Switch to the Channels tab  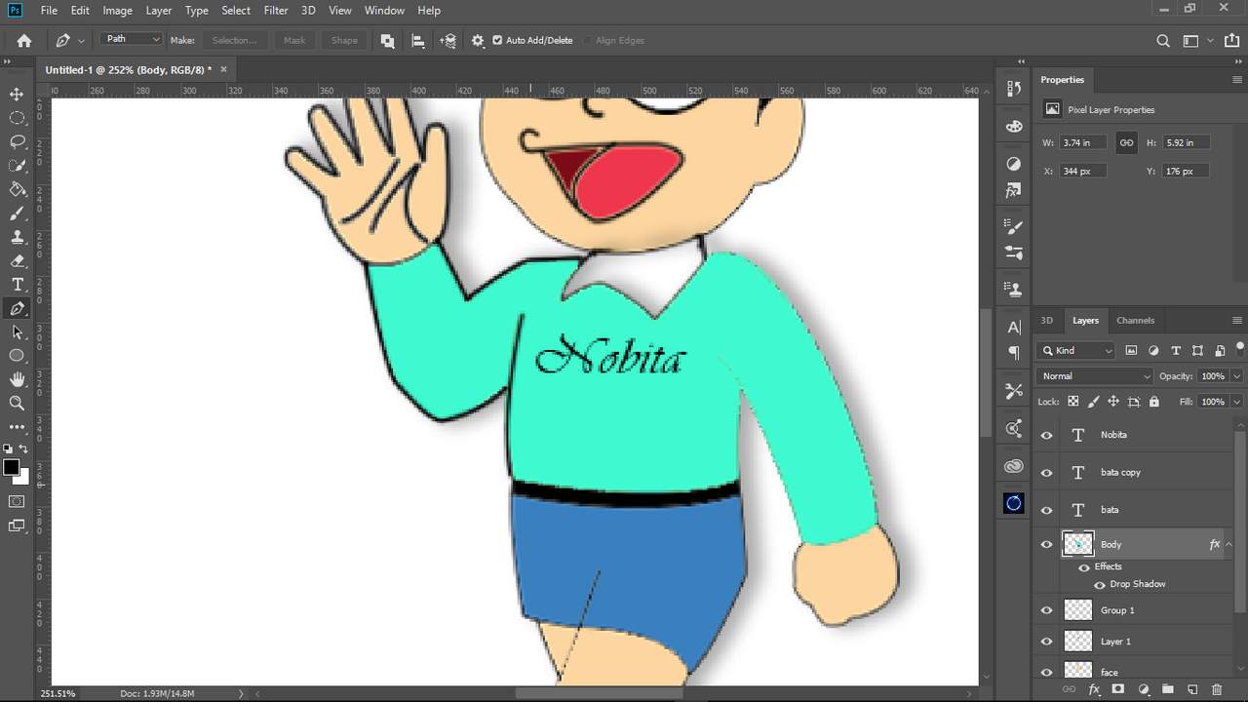[1135, 321]
